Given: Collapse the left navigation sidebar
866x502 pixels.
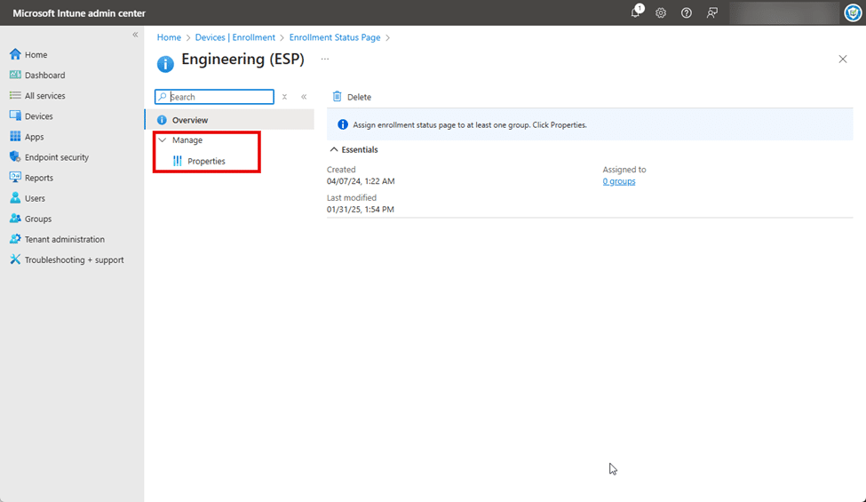Looking at the screenshot, I should [x=135, y=35].
